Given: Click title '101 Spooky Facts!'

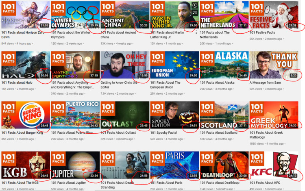Looking at the screenshot, I should pyautogui.click(x=163, y=133).
